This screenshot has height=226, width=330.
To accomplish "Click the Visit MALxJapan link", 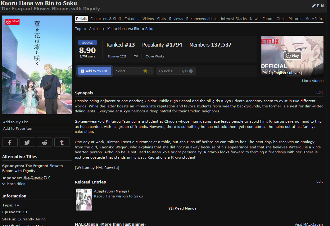I will point(309,224).
